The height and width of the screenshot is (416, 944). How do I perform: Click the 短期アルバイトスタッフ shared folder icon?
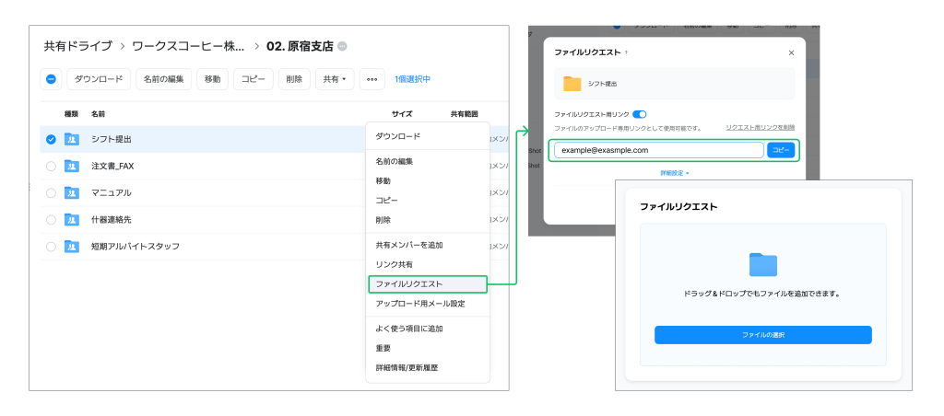pyautogui.click(x=71, y=247)
